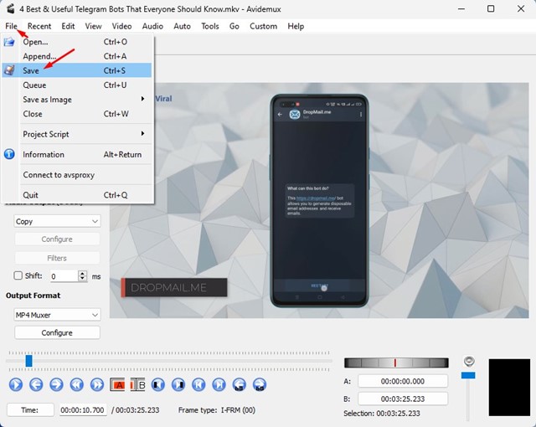The height and width of the screenshot is (427, 536).
Task: Jump to previous keyframe using rewind icon
Action: pyautogui.click(x=77, y=385)
